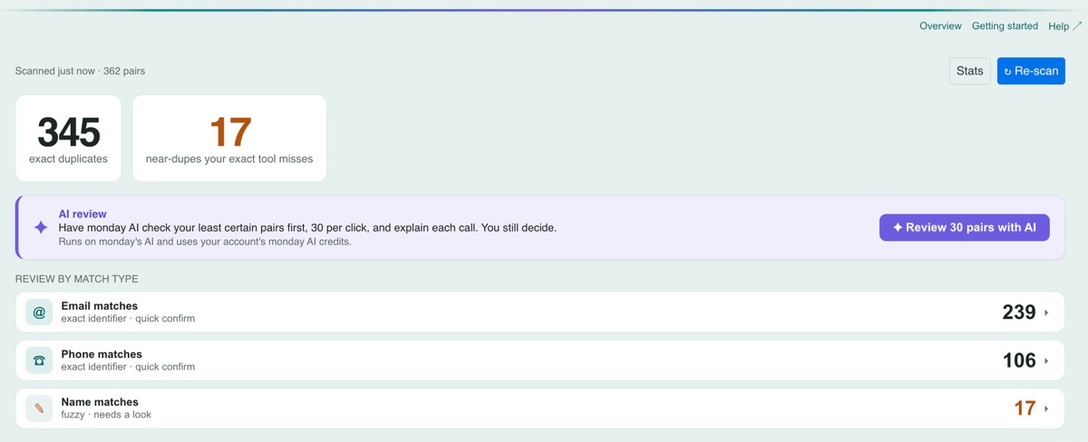Expand the Email matches row arrow
This screenshot has height=442, width=1088.
click(1046, 312)
